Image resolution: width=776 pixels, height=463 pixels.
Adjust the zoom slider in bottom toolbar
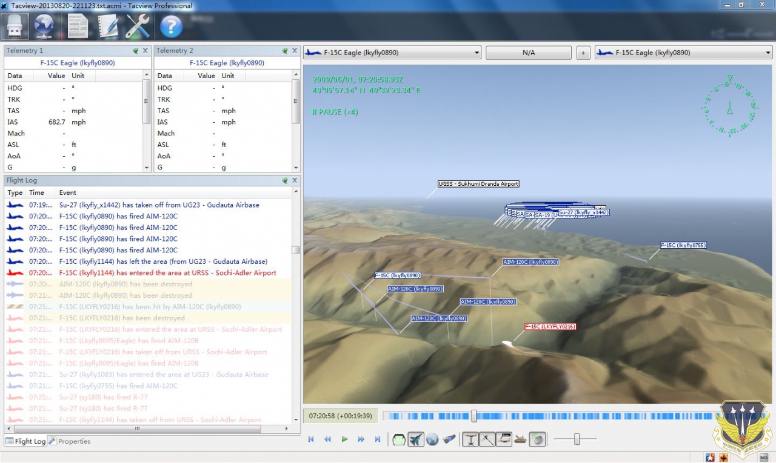pos(577,439)
